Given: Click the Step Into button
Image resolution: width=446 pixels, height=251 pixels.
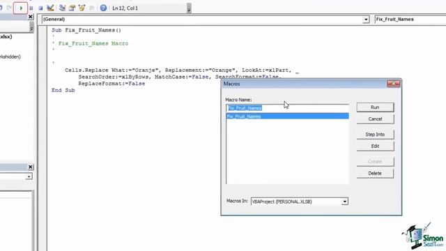Looking at the screenshot, I should (375, 135).
